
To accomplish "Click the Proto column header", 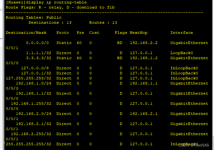I will 63,33.
